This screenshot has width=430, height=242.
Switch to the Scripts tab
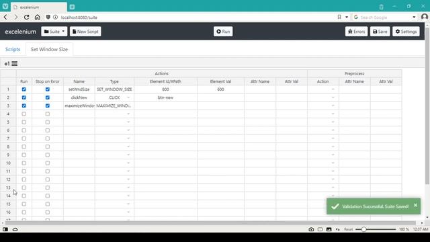click(13, 49)
